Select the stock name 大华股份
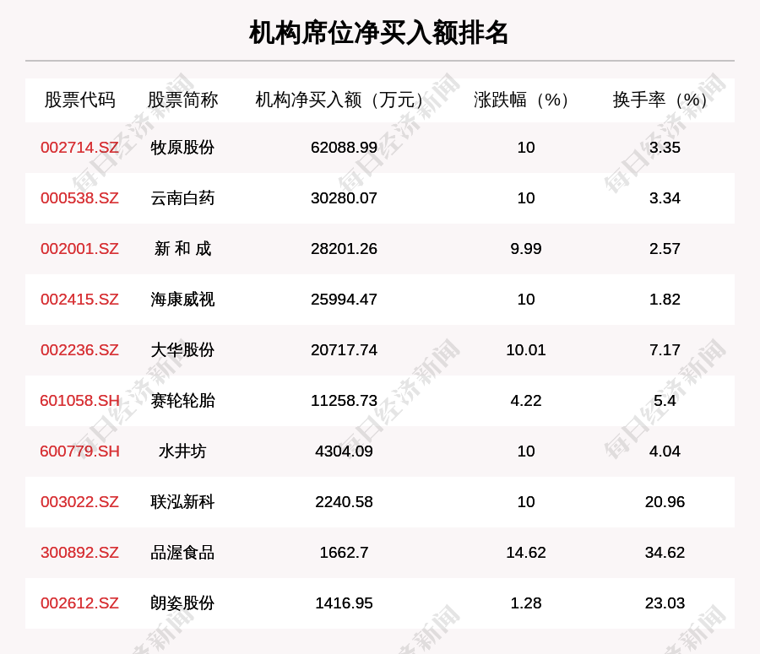 click(182, 349)
